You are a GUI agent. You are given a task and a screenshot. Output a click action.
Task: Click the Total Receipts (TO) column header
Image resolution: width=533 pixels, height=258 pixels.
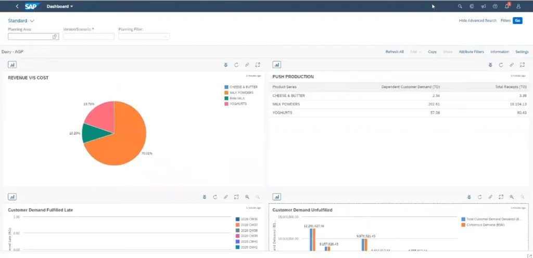pyautogui.click(x=511, y=87)
